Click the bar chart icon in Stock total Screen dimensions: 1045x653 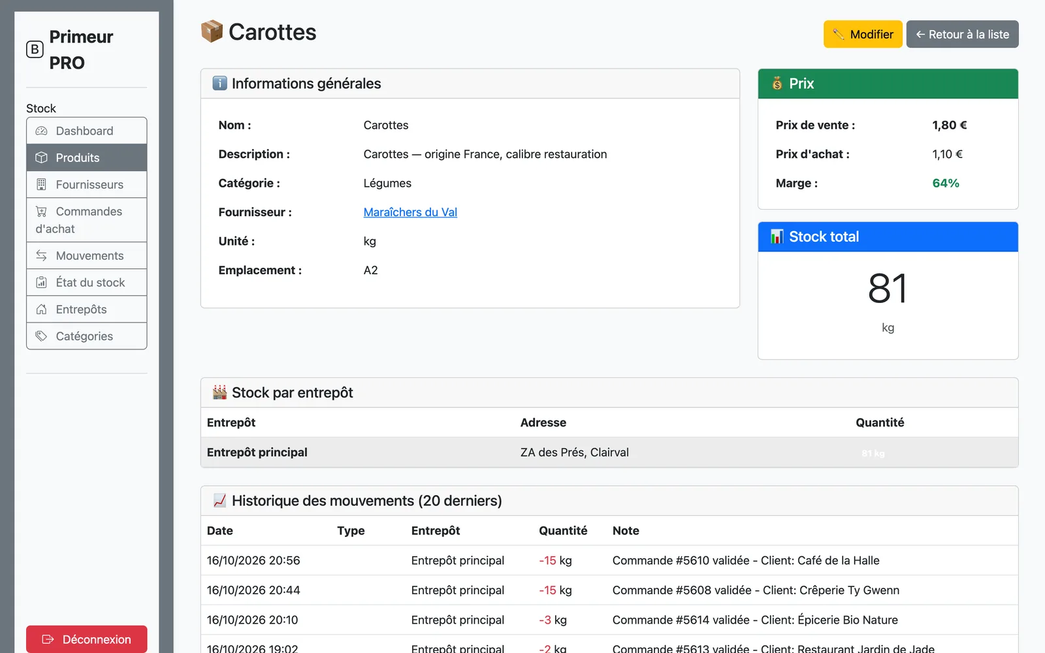(777, 236)
